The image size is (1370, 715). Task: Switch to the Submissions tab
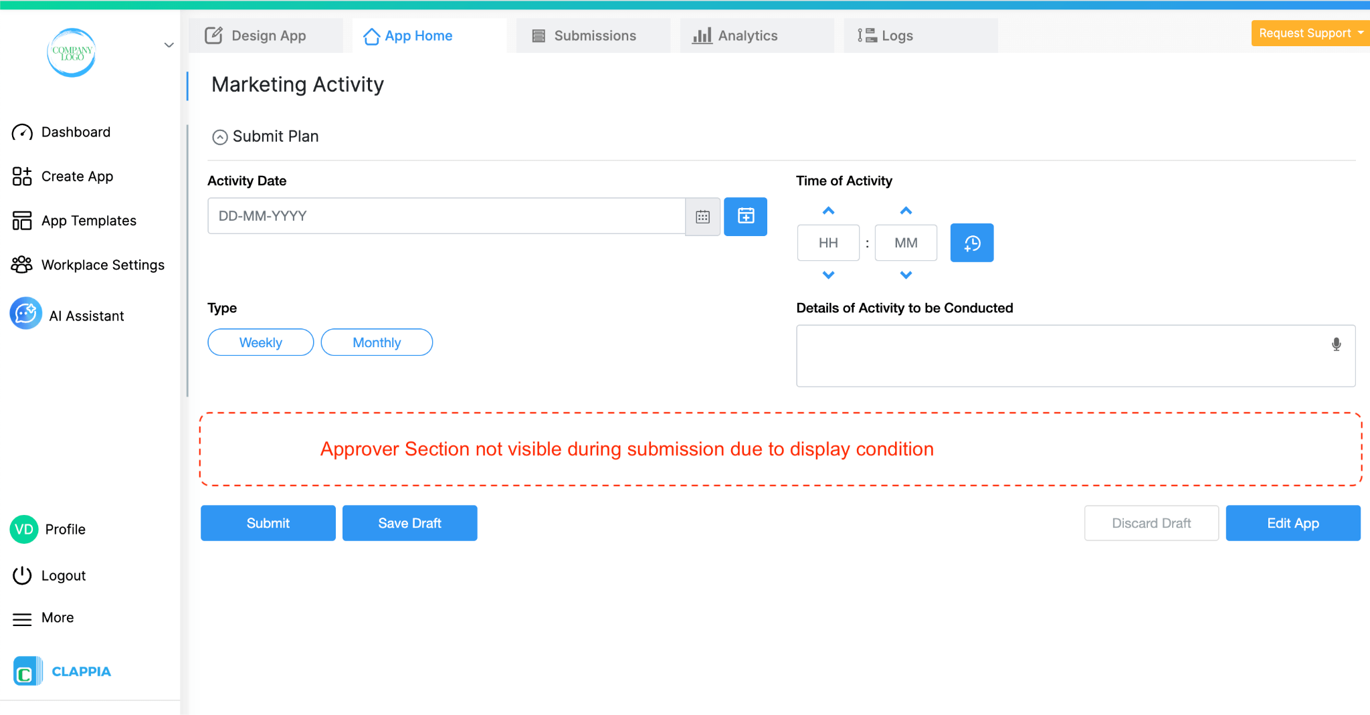tap(593, 35)
